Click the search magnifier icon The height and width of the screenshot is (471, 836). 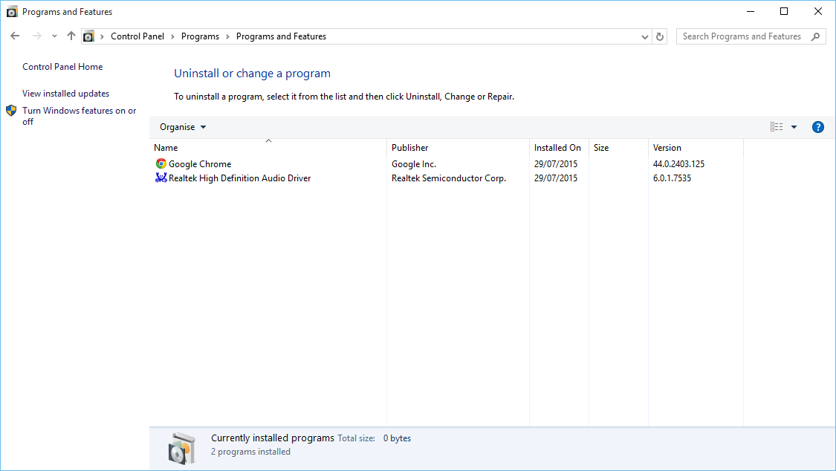[x=815, y=36]
